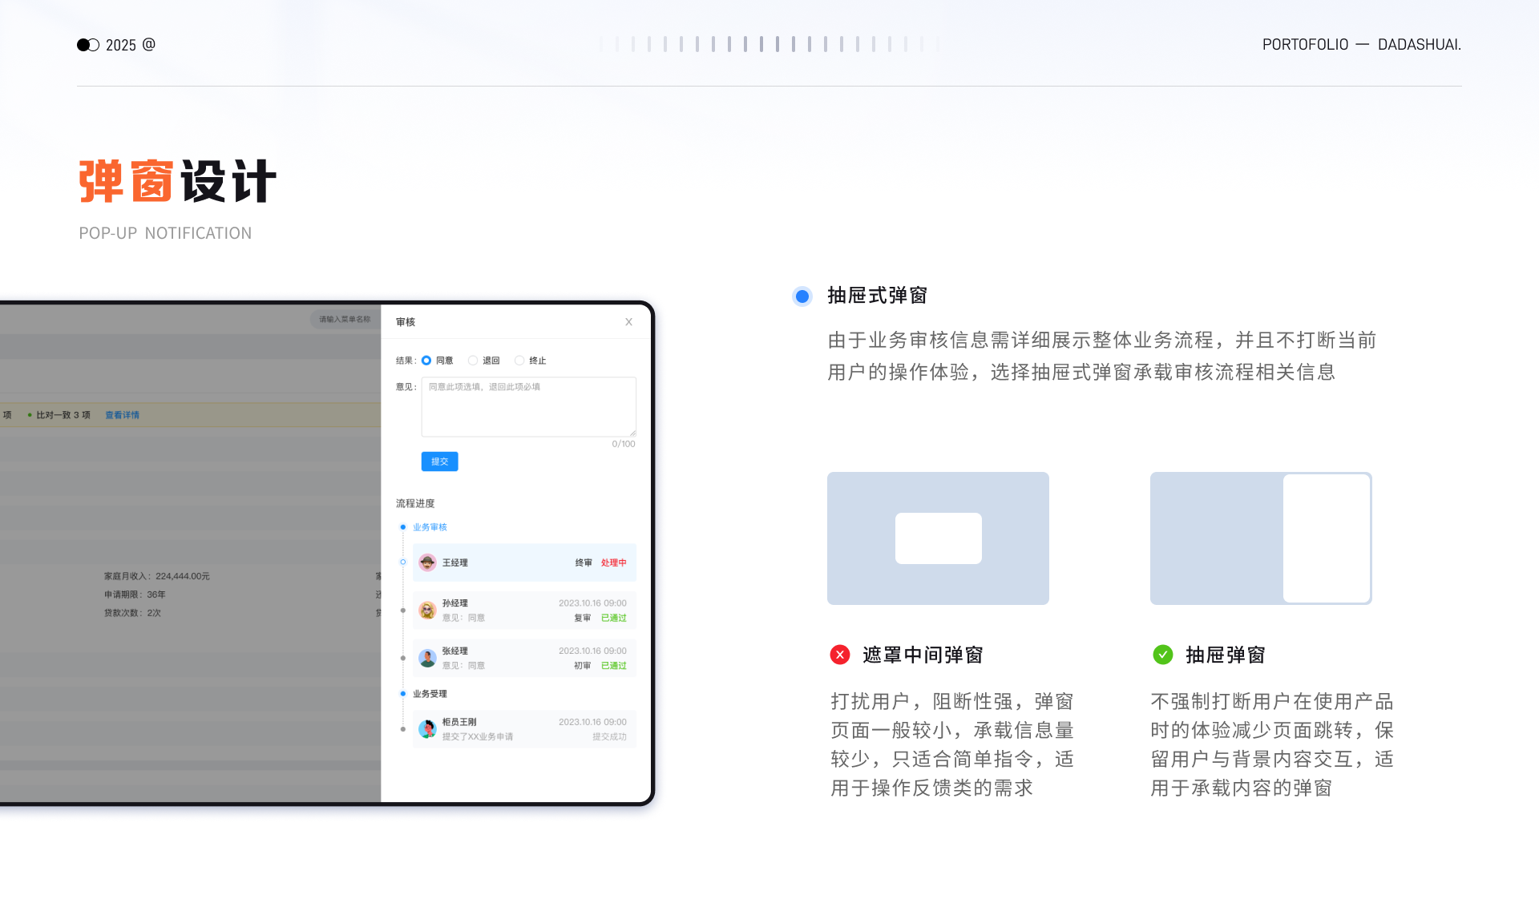Click 孙经理's avatar icon
The height and width of the screenshot is (903, 1539).
click(427, 611)
